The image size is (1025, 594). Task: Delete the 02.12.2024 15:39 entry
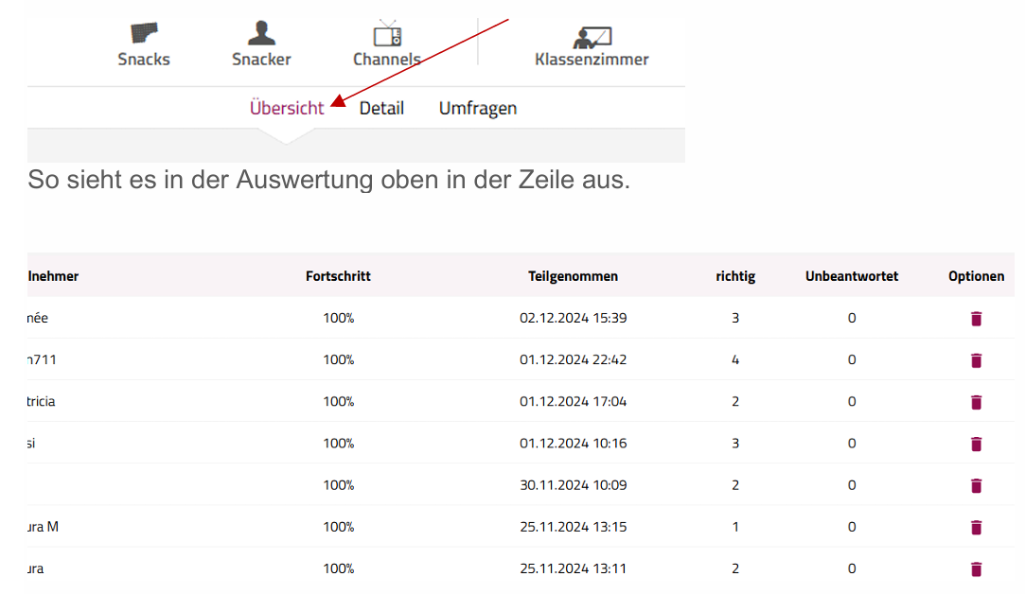977,319
